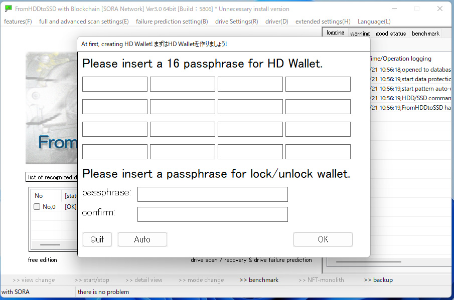Open the Language(L) menu
Viewport: 454px width, 300px height.
coord(374,22)
